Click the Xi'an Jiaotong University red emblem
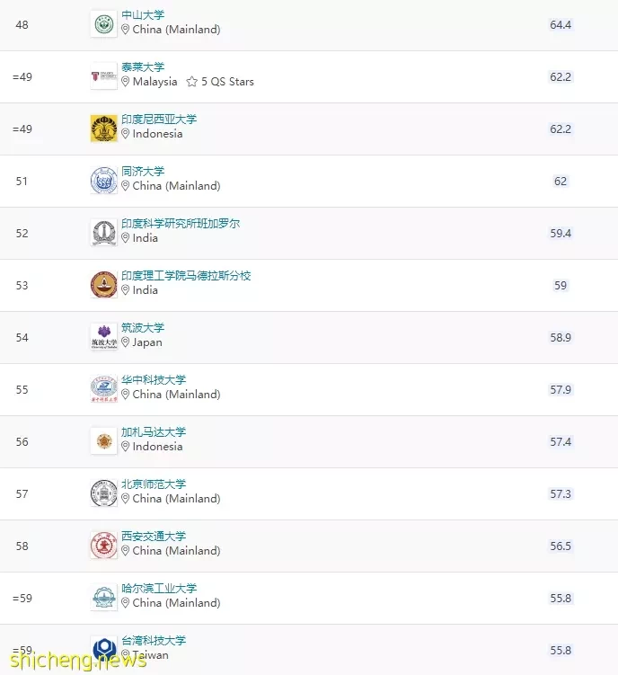 (x=103, y=545)
